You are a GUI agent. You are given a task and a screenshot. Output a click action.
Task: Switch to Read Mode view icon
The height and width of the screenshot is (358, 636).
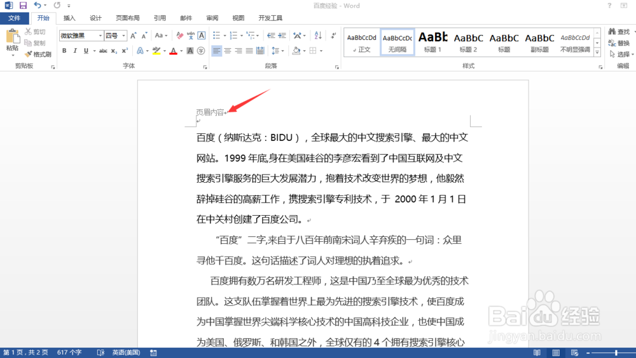537,353
